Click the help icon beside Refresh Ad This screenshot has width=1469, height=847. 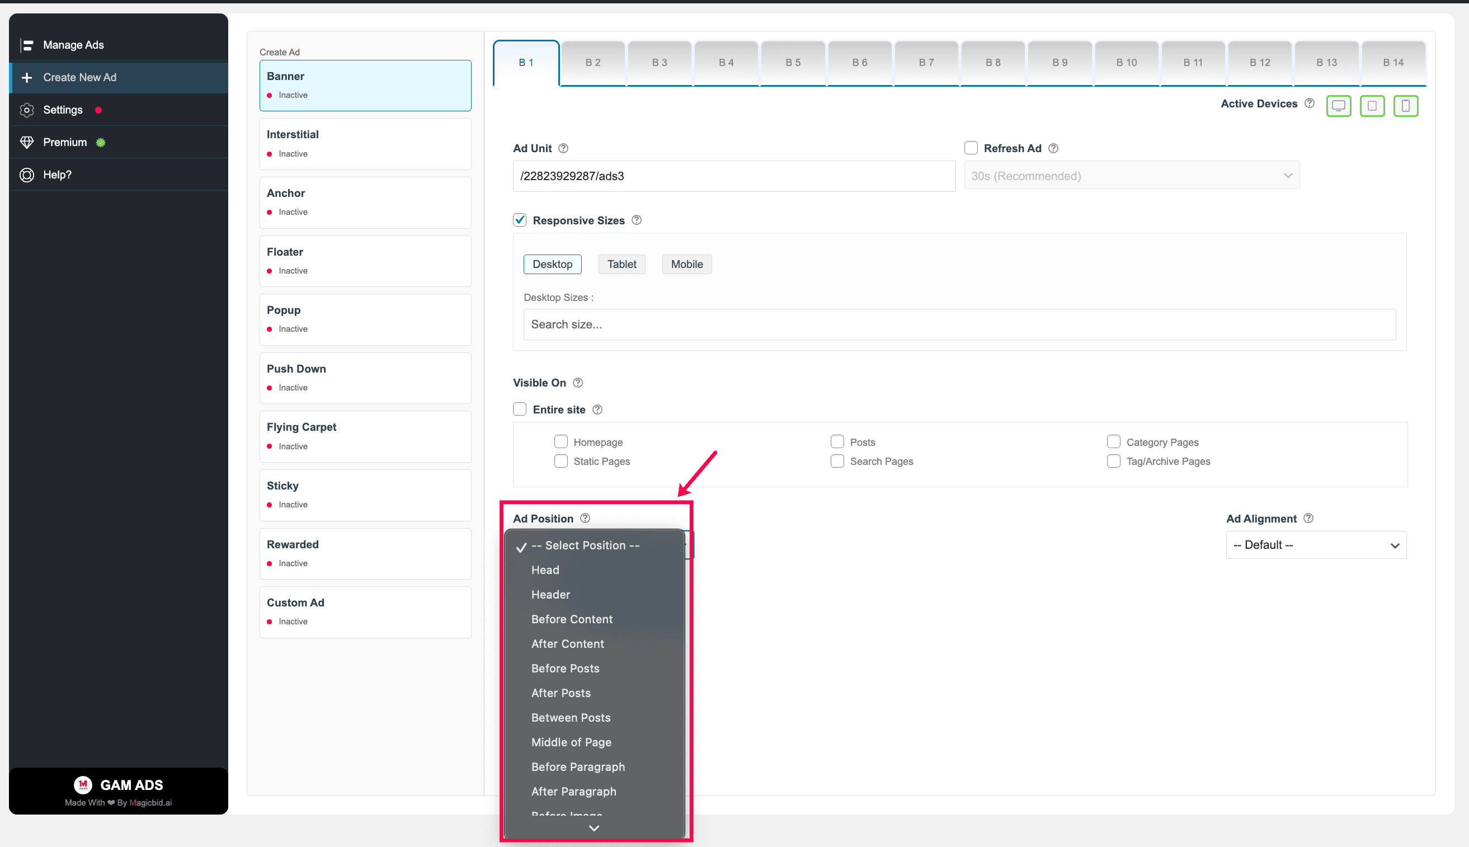tap(1053, 148)
